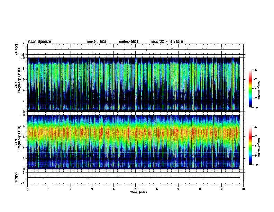Click the ch.2 PSD color scale bar
The width and height of the screenshot is (274, 212).
(250, 146)
